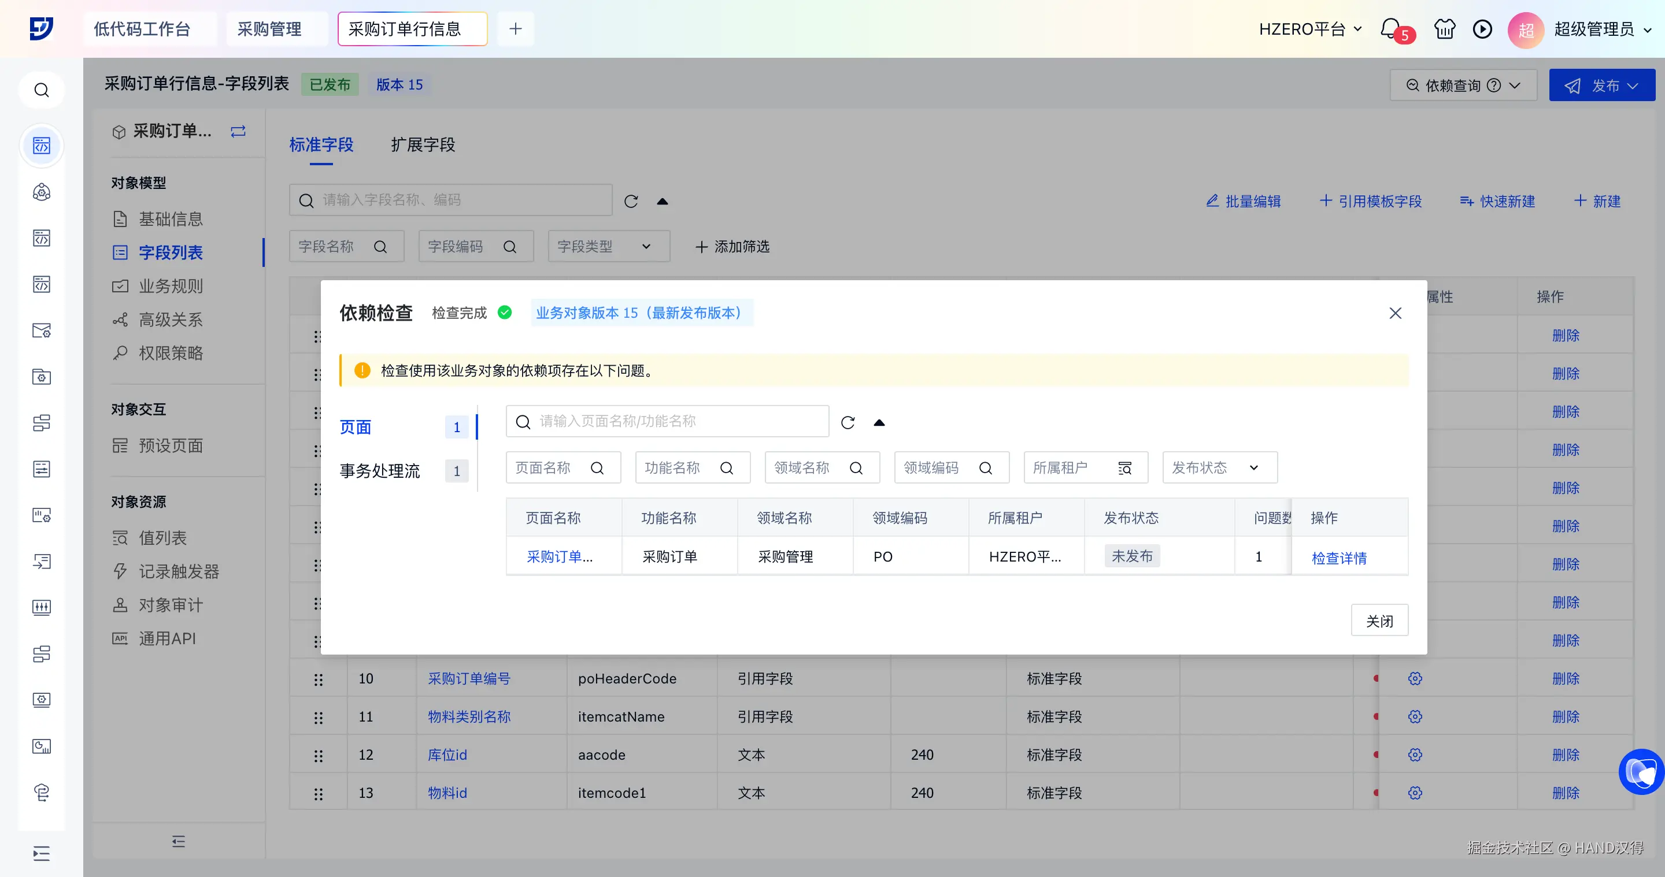
Task: Collapse dialog filter with triangle toggle
Action: coord(879,422)
